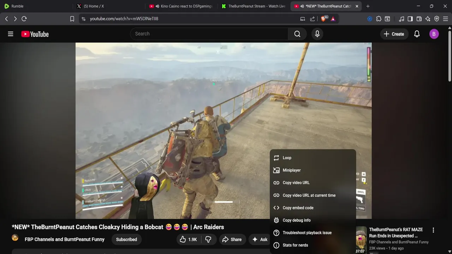Reload the current page
Screen dimensions: 452x254
24,19
